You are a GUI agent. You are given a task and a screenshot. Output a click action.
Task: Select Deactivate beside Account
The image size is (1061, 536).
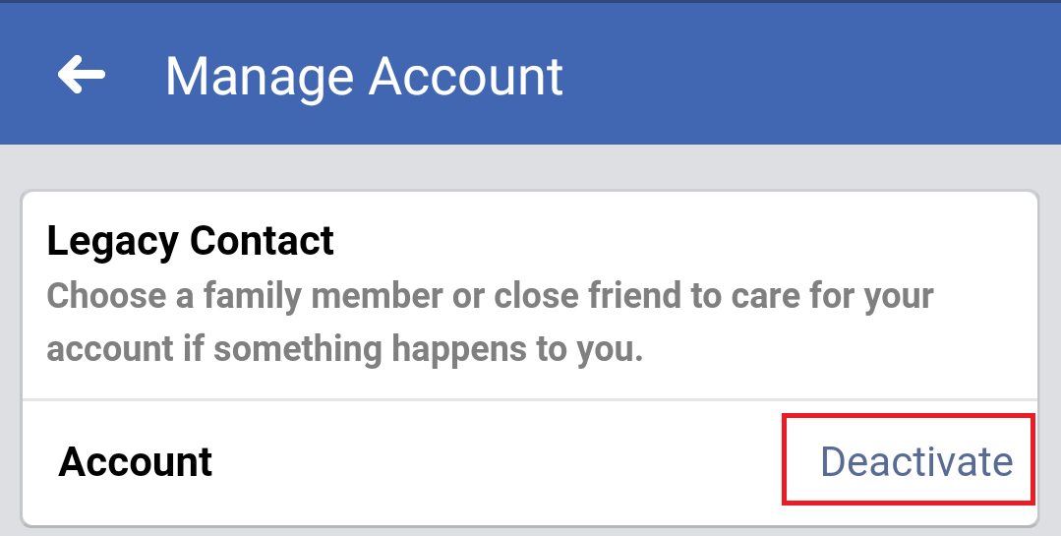[915, 461]
